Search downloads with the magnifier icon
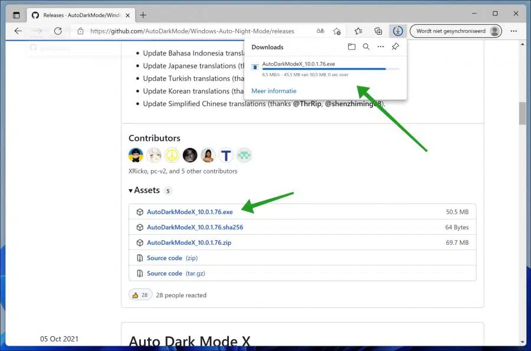Viewport: 531px width, 351px height. click(x=366, y=47)
